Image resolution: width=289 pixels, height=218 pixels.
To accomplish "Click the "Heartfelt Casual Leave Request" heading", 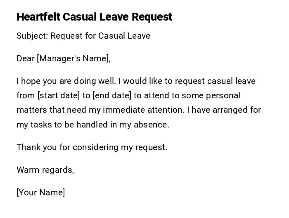I will pyautogui.click(x=94, y=17).
